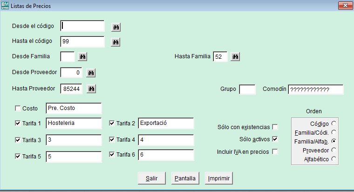The height and width of the screenshot is (192, 354).
Task: Open Hasta Familia binoculars lookup
Action: [x=235, y=57]
